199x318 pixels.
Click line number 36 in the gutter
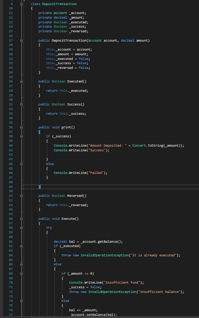(11, 127)
